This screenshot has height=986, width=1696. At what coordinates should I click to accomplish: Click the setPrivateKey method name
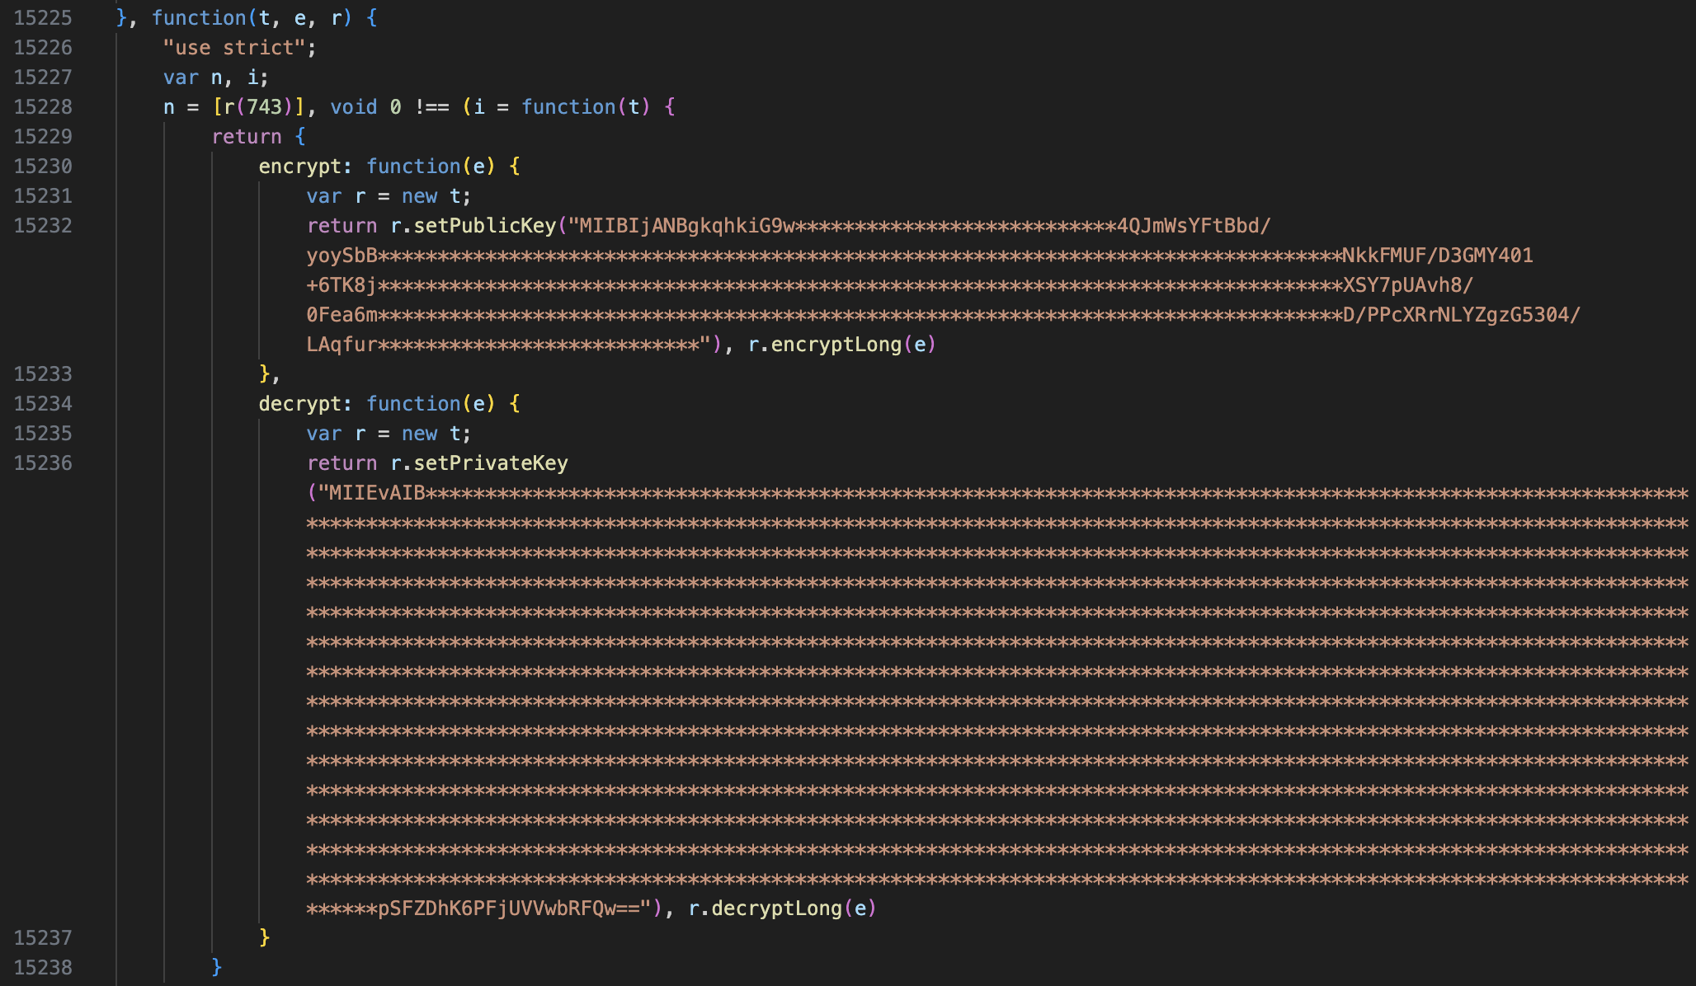[490, 463]
